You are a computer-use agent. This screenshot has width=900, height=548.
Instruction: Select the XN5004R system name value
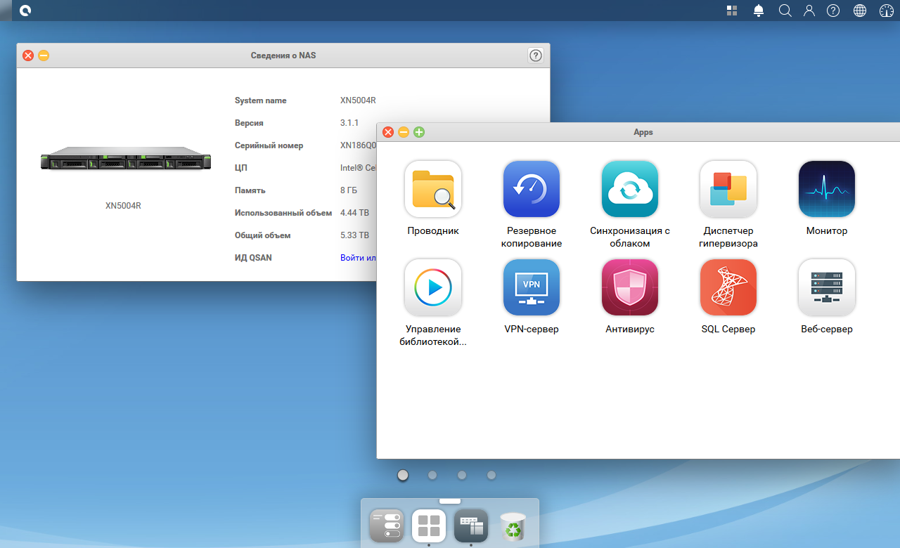click(x=358, y=100)
